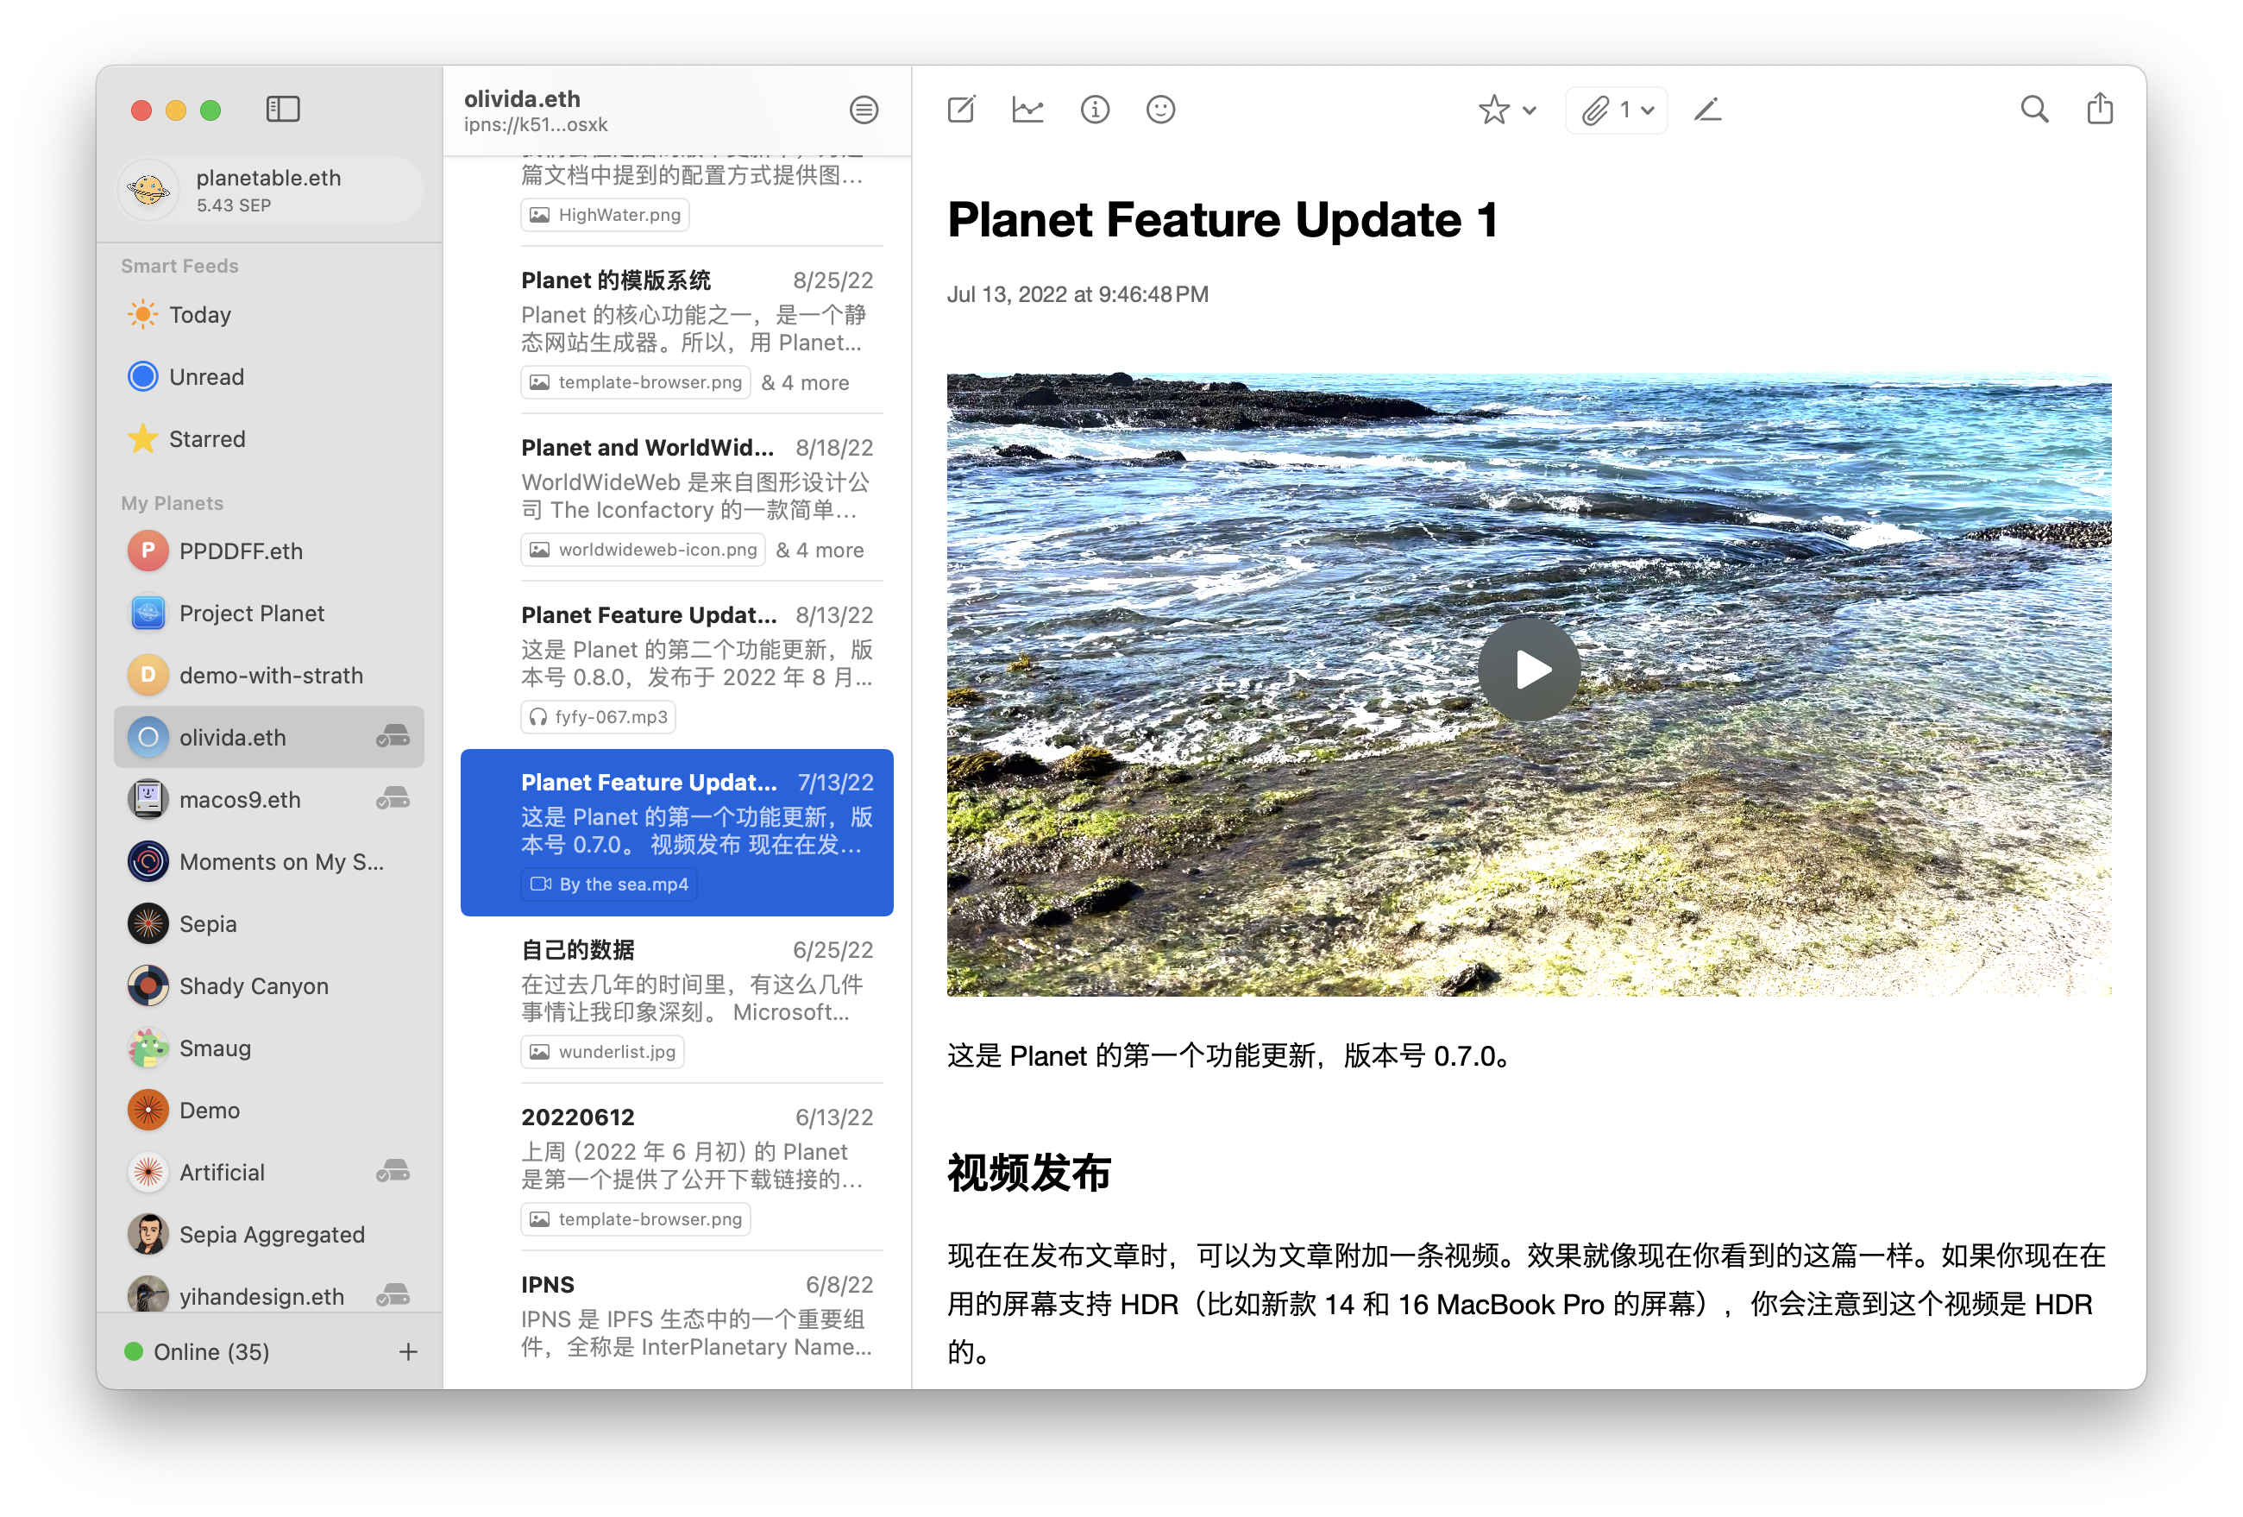Viewport: 2243px width, 1517px height.
Task: Expand the attachments dropdown showing 1
Action: (1617, 110)
